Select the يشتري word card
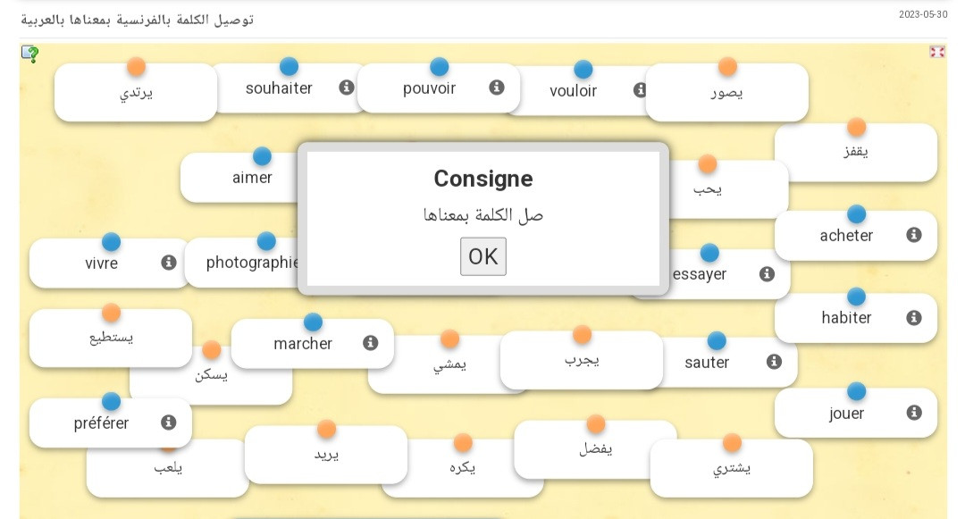Screen dimensions: 965x519 coord(731,468)
